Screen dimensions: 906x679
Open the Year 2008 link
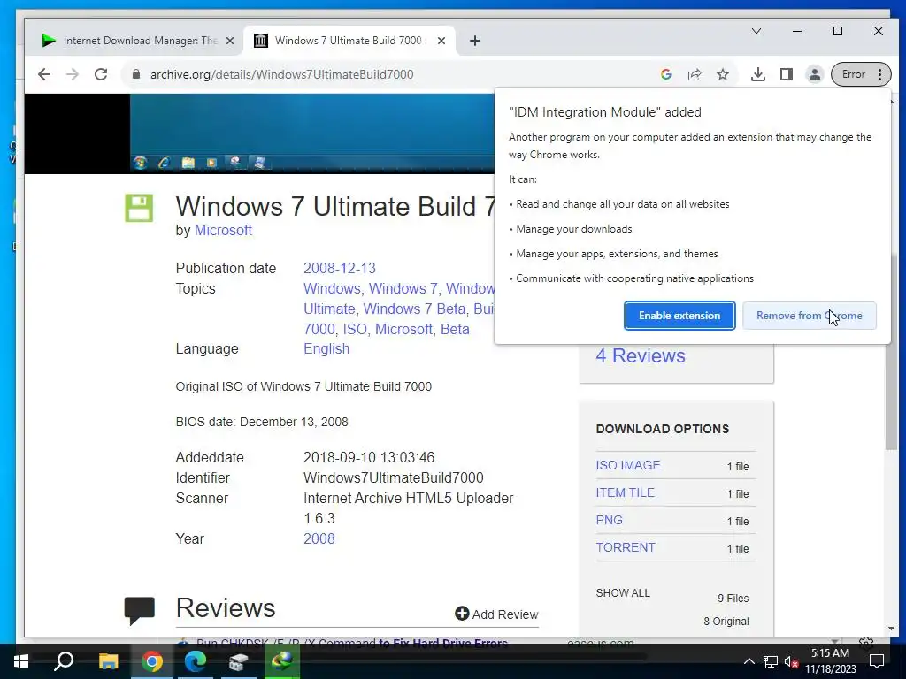[x=319, y=538]
